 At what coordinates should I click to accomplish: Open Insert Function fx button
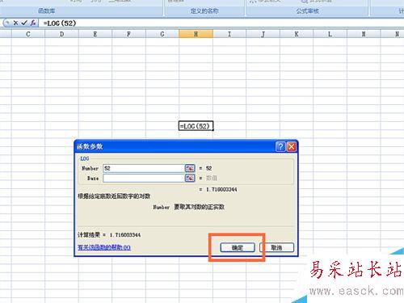pyautogui.click(x=33, y=23)
